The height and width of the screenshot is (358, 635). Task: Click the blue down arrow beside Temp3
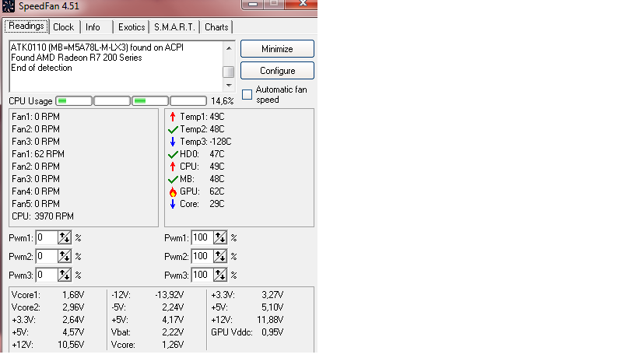point(173,142)
